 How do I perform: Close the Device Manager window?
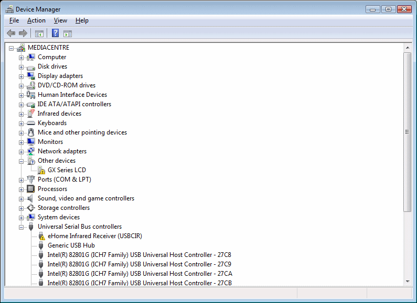click(404, 9)
